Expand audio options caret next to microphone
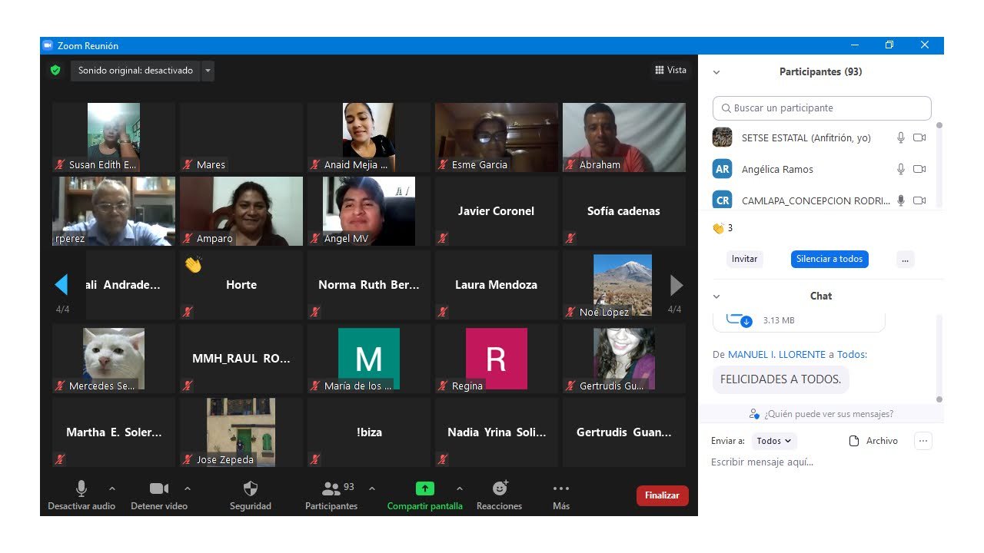Viewport: 984px width, 553px height. click(112, 488)
